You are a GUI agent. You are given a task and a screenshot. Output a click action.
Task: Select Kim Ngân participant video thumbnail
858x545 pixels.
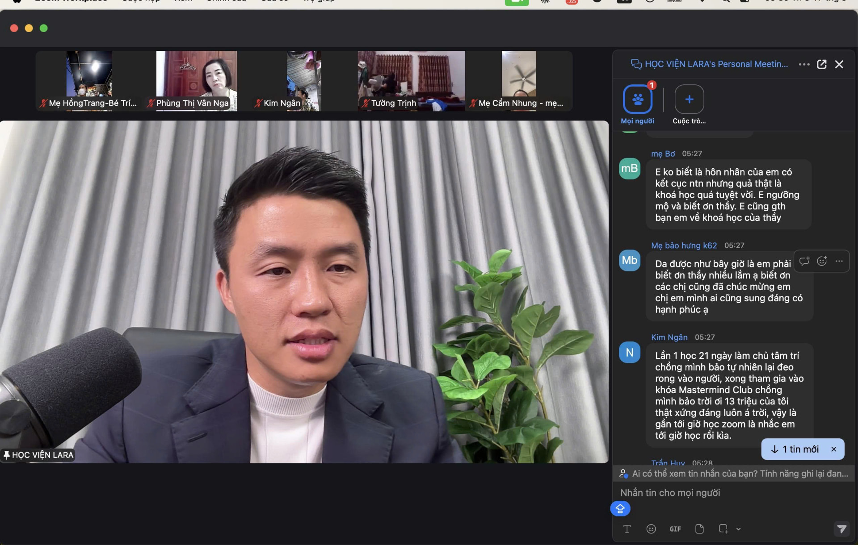click(x=304, y=81)
